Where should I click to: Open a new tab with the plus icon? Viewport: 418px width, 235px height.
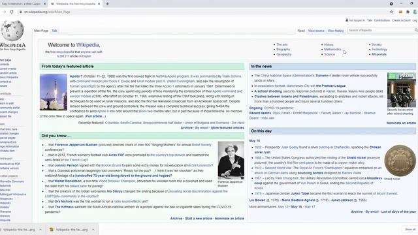[x=107, y=4]
